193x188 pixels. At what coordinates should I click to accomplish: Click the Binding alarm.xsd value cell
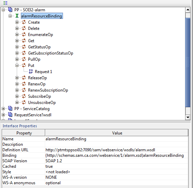point(117,155)
